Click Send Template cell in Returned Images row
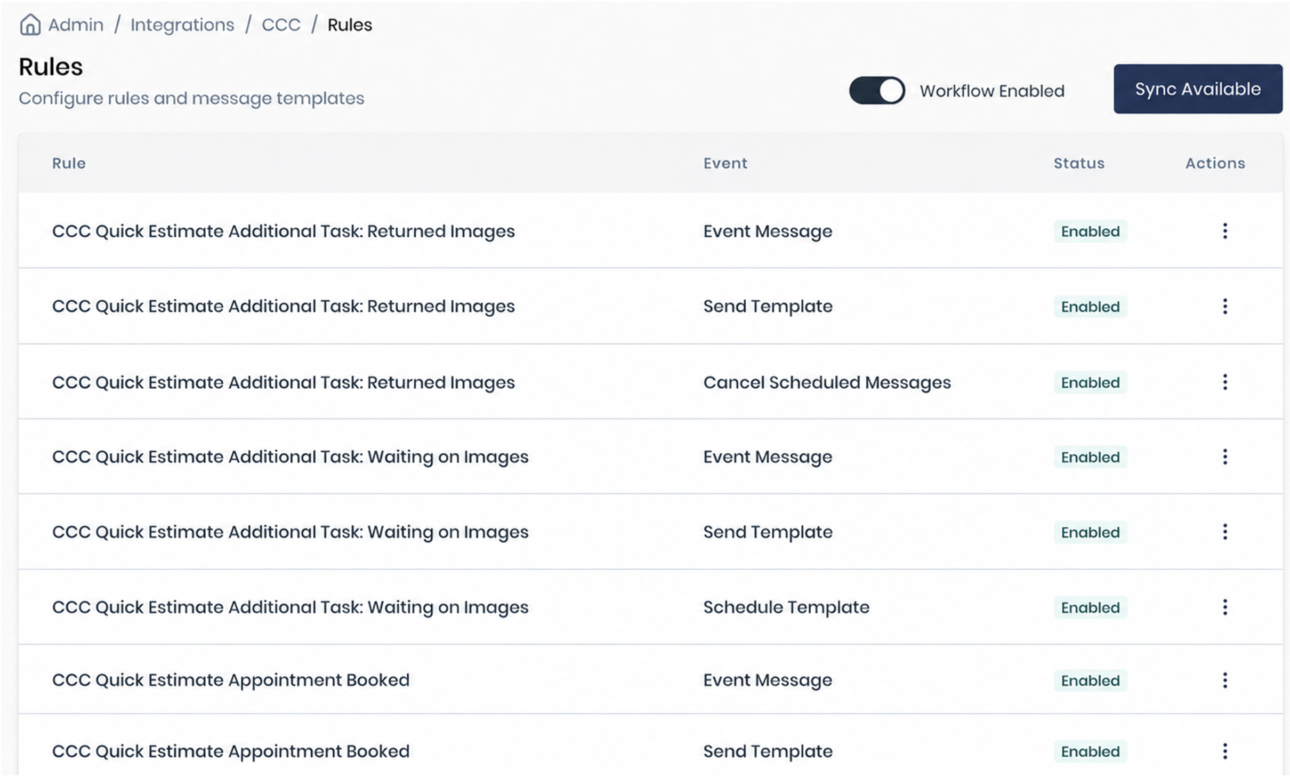 (x=768, y=307)
